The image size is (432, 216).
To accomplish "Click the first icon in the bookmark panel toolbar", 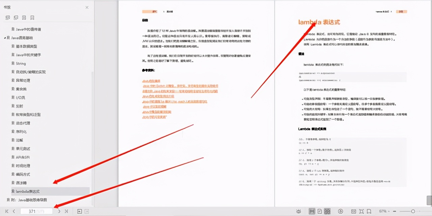I will [x=8, y=17].
